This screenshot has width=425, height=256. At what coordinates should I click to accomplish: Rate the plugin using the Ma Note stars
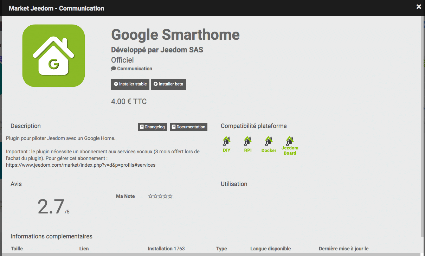pos(160,196)
